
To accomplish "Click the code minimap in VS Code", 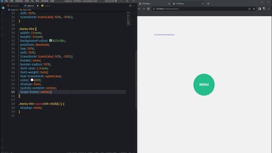I will 129,19.
